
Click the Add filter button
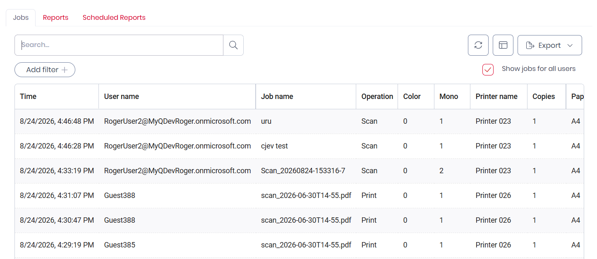45,70
